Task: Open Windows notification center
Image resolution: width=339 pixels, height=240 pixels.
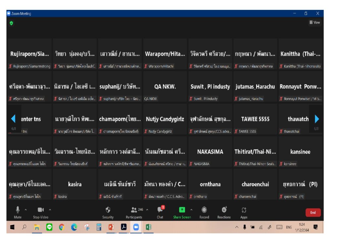Action: tap(315, 227)
